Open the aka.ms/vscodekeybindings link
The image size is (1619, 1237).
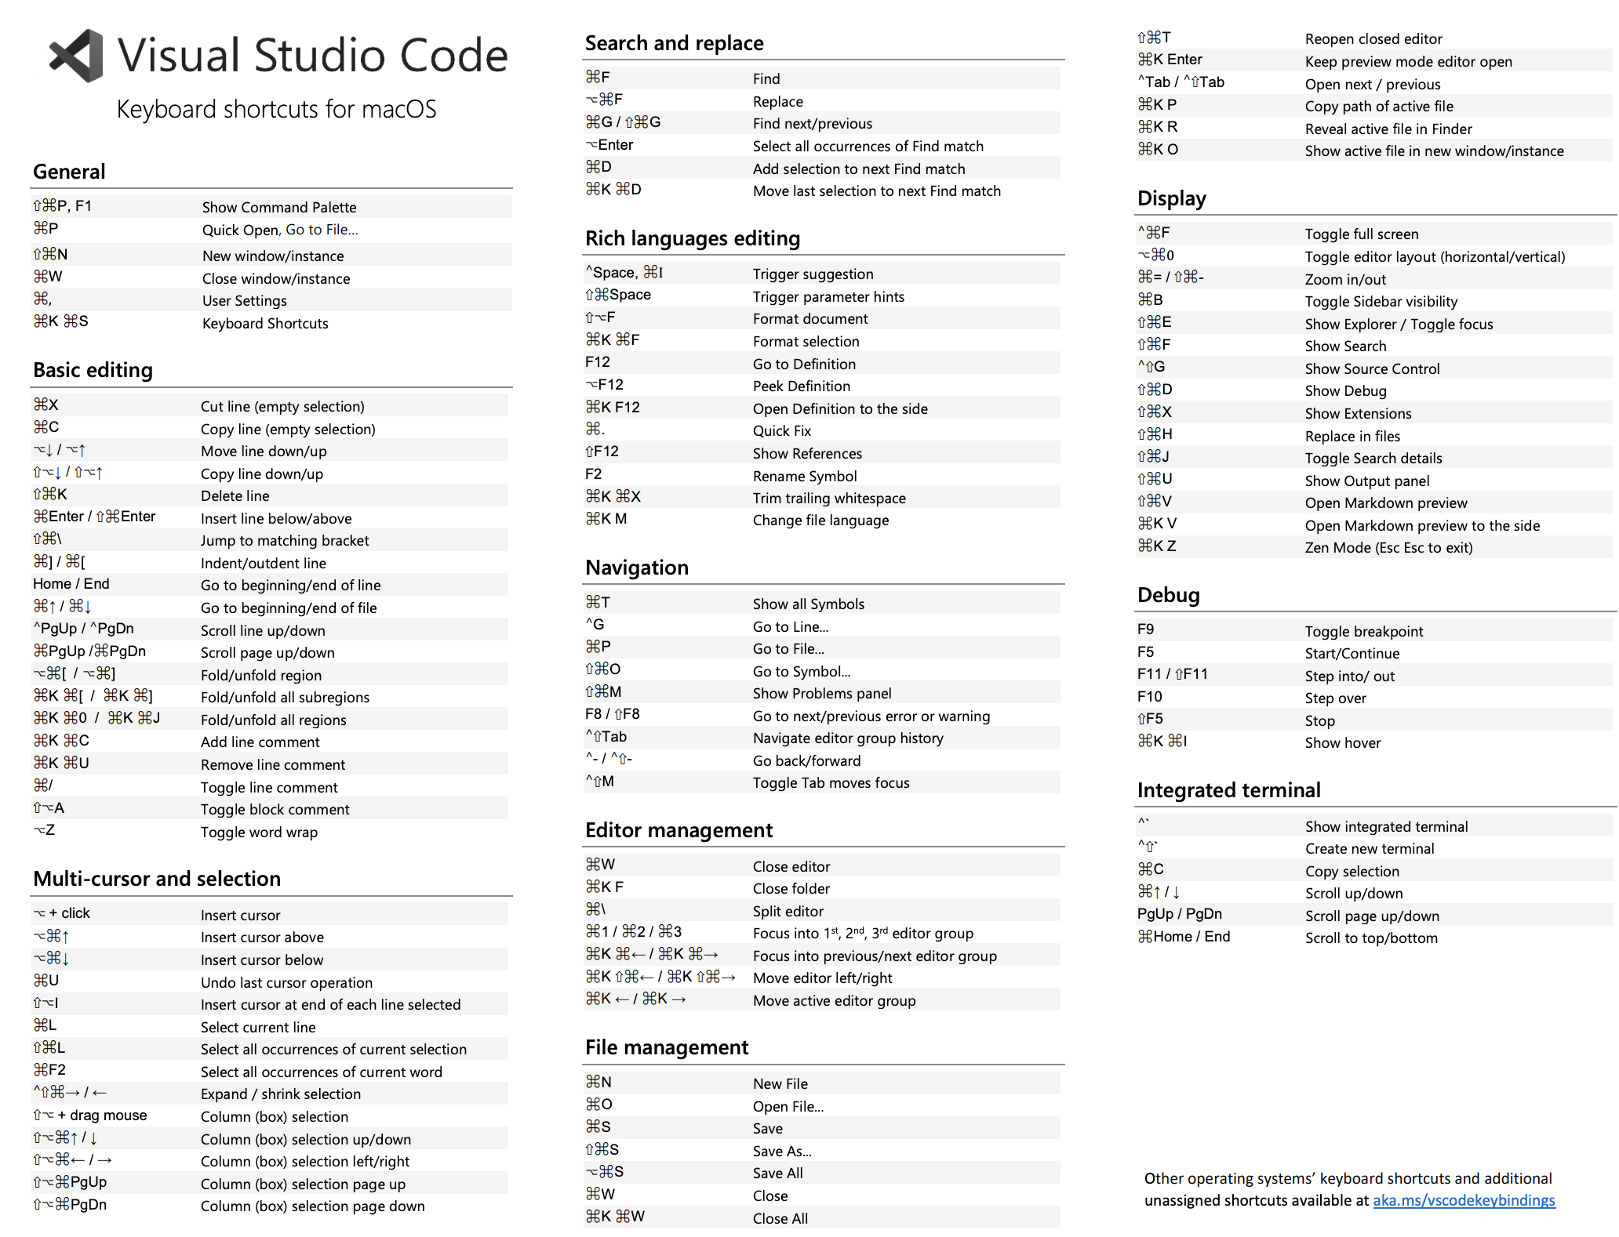(x=1463, y=1200)
